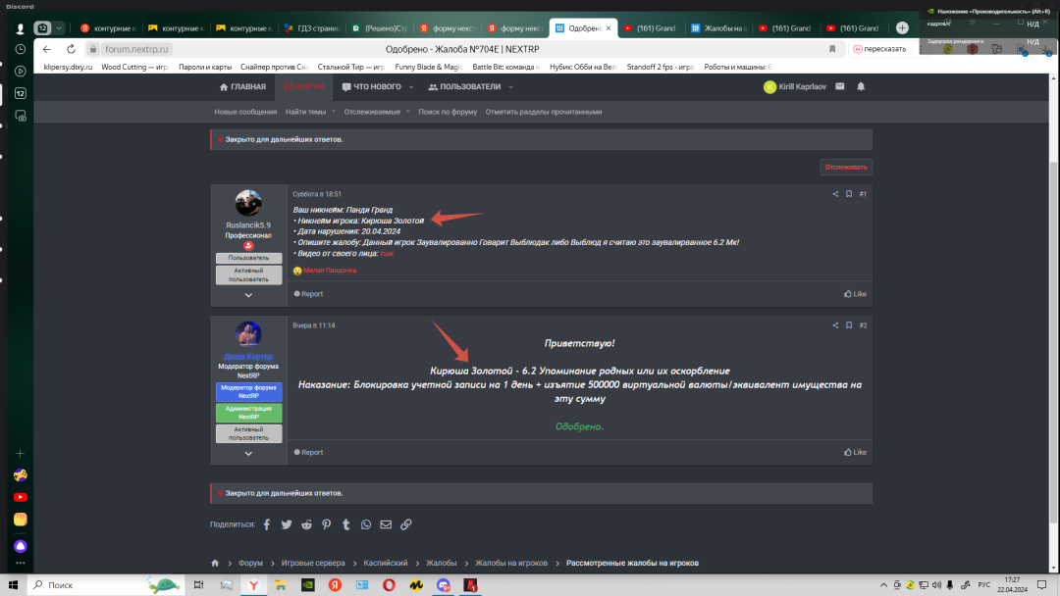Click the Отслеживать button
The image size is (1060, 596).
click(x=846, y=168)
